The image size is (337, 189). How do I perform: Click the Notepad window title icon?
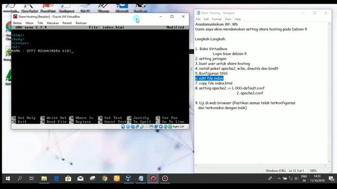pyautogui.click(x=198, y=13)
